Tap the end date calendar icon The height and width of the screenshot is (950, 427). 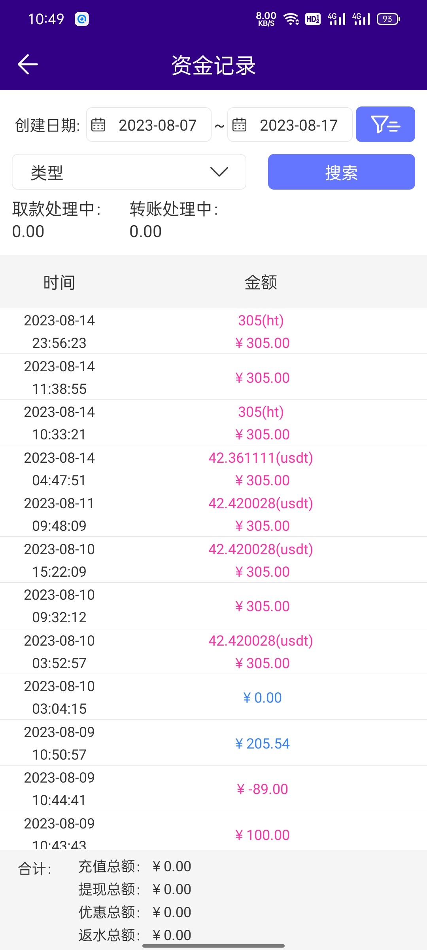239,125
